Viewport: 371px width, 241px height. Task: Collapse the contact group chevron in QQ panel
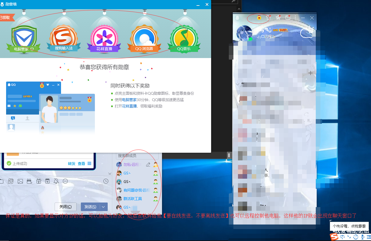[237, 84]
